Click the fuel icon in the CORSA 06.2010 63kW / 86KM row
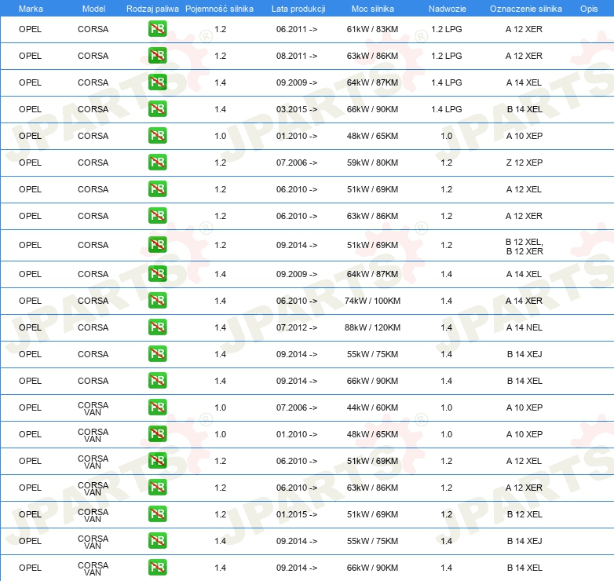Screen dimensions: 614x581 pos(157,215)
